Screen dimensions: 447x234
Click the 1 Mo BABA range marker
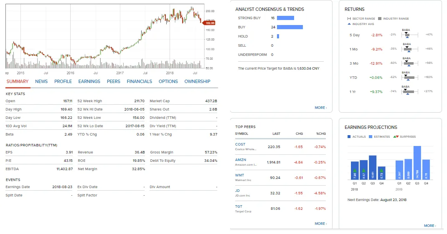pos(407,47)
